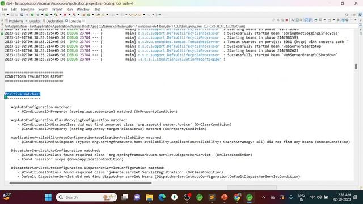
Task: Expand the Debug dropdown arrow
Action: (42, 15)
